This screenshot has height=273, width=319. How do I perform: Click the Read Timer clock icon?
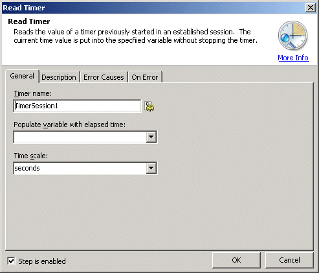point(293,36)
